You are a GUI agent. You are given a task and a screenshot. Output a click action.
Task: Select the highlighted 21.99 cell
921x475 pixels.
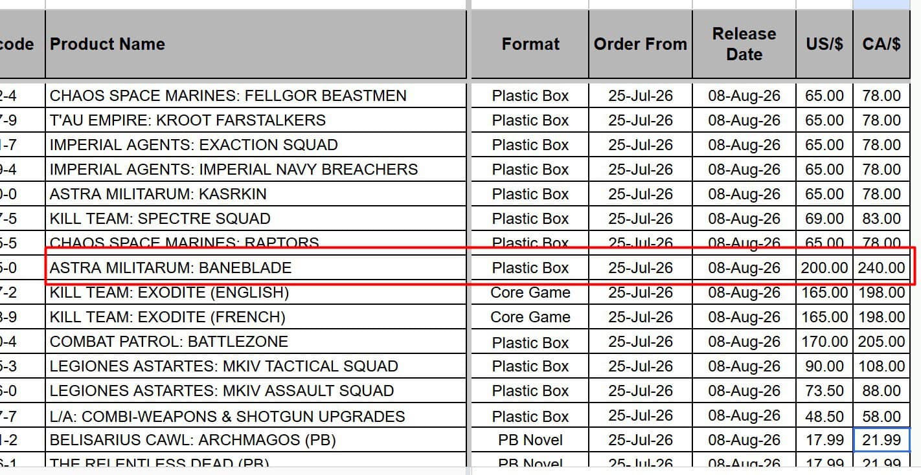click(881, 440)
